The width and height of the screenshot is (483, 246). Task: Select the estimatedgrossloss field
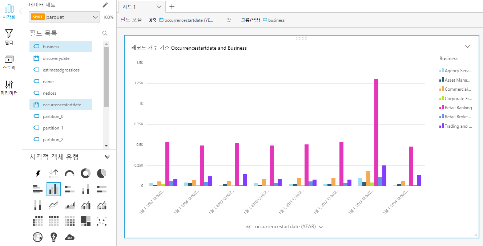61,70
